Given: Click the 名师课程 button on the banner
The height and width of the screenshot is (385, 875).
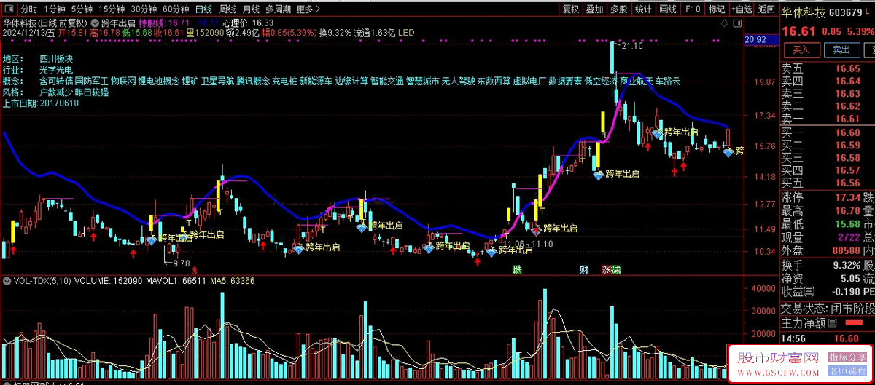Looking at the screenshot, I should 847,372.
